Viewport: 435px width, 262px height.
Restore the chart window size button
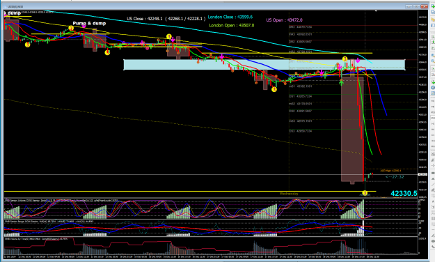tap(416, 6)
